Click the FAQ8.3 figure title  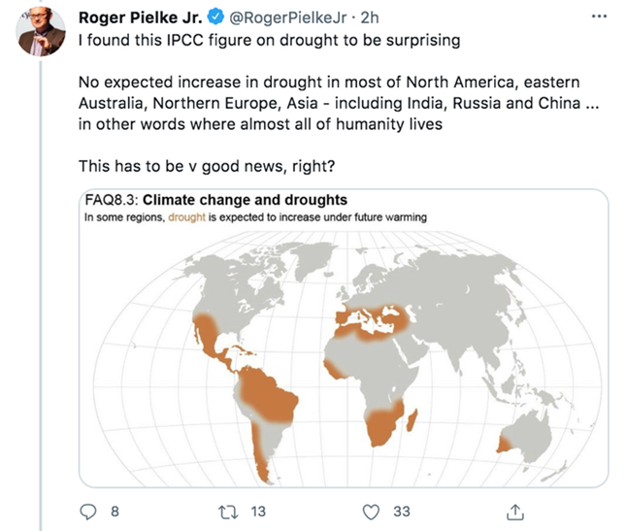click(x=215, y=200)
